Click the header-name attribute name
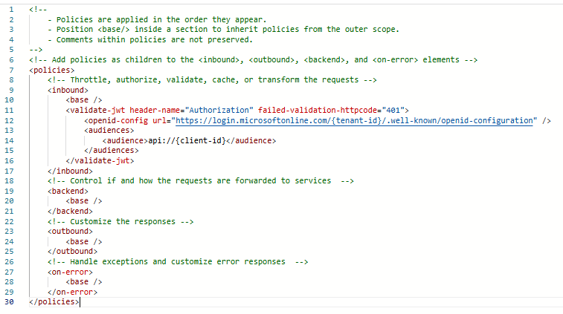Screen dimensions: 563x314 point(155,111)
